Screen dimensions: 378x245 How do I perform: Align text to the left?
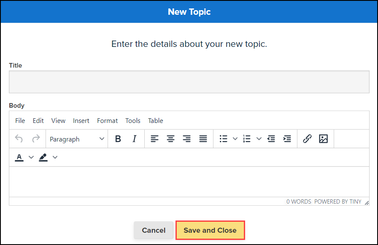pos(155,139)
